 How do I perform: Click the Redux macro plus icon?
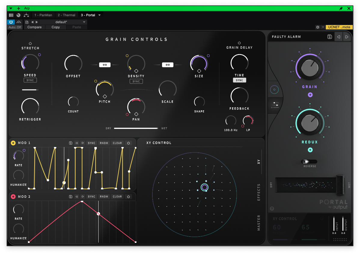pos(310,150)
